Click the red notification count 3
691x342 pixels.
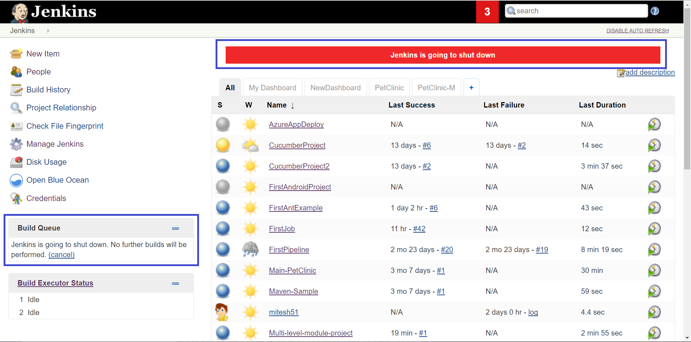click(487, 12)
